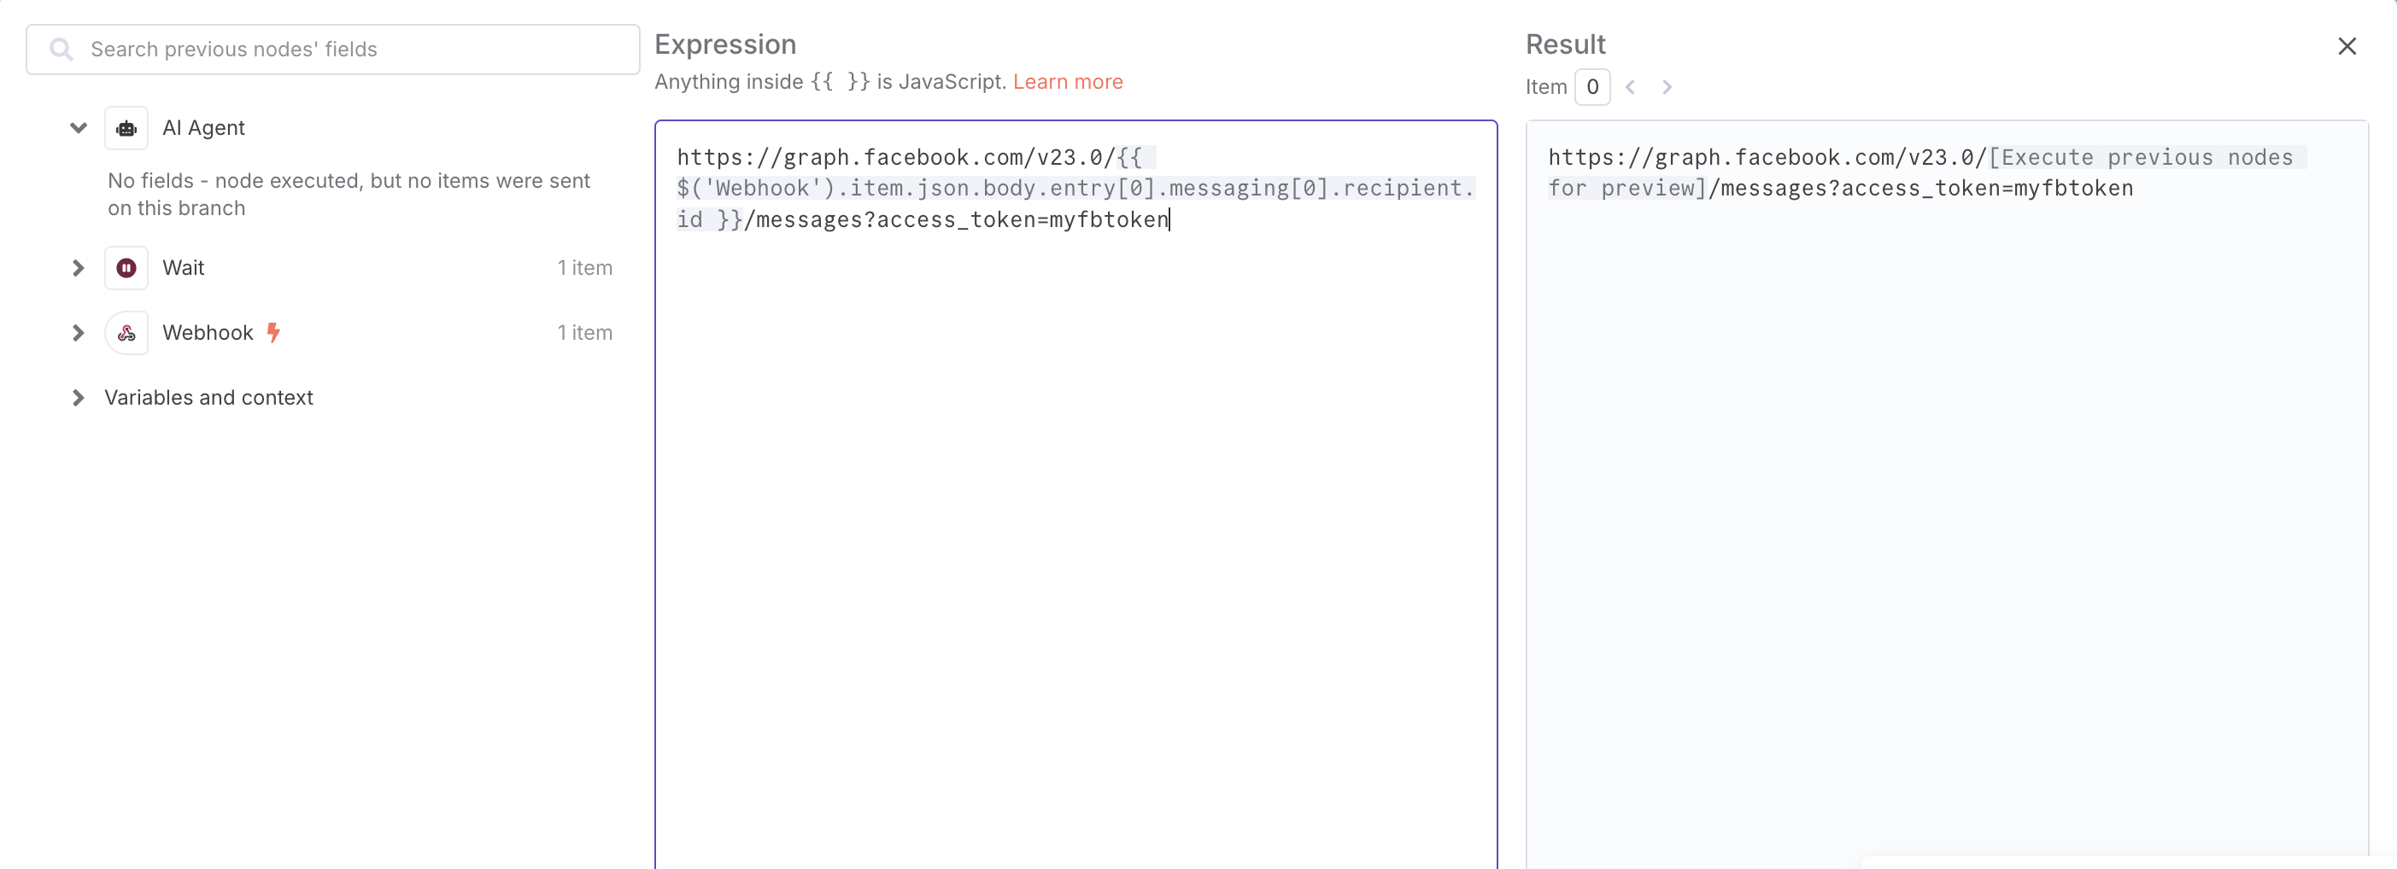The image size is (2397, 869).
Task: Select the AI Agent tree item label
Action: click(x=204, y=128)
